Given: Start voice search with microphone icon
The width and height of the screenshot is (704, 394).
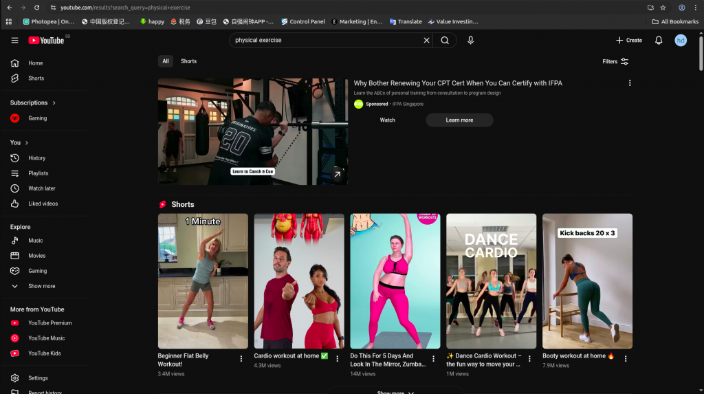Looking at the screenshot, I should click(471, 41).
